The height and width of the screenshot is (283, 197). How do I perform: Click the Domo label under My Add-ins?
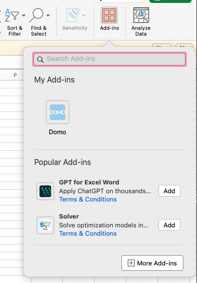point(58,132)
